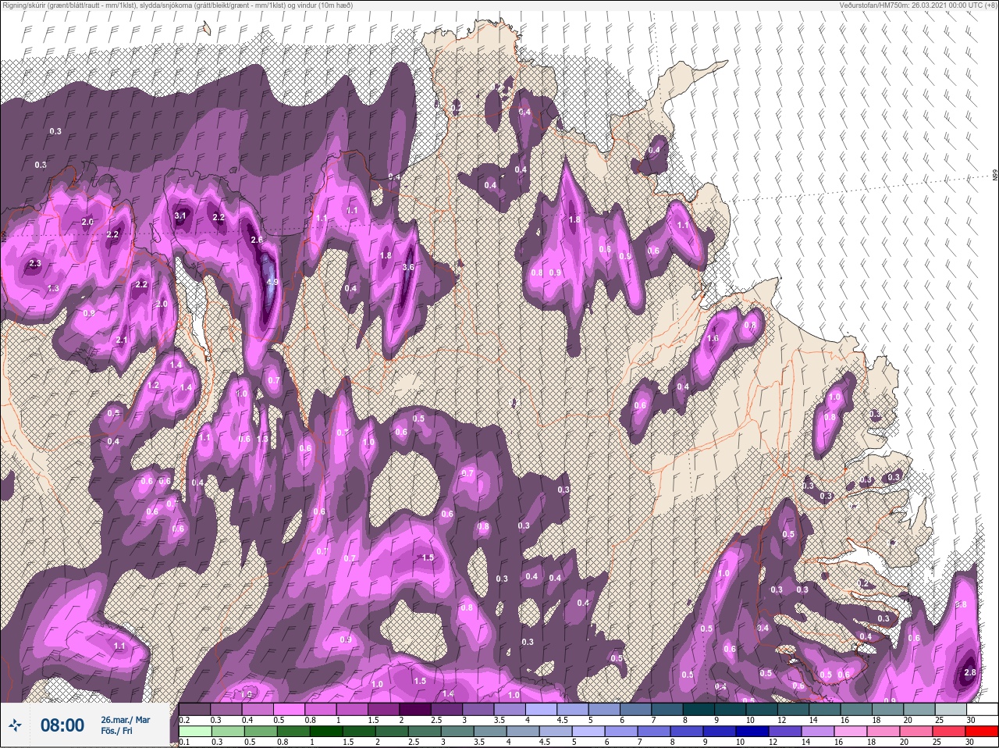The width and height of the screenshot is (999, 748).
Task: Click the 2.8 value in the bottom-right cell
Action: (970, 672)
